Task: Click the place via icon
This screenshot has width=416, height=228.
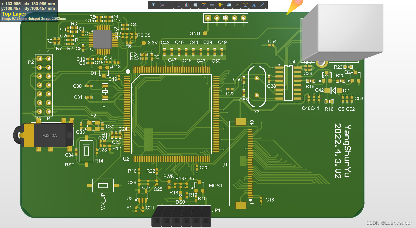Action: click(220, 5)
